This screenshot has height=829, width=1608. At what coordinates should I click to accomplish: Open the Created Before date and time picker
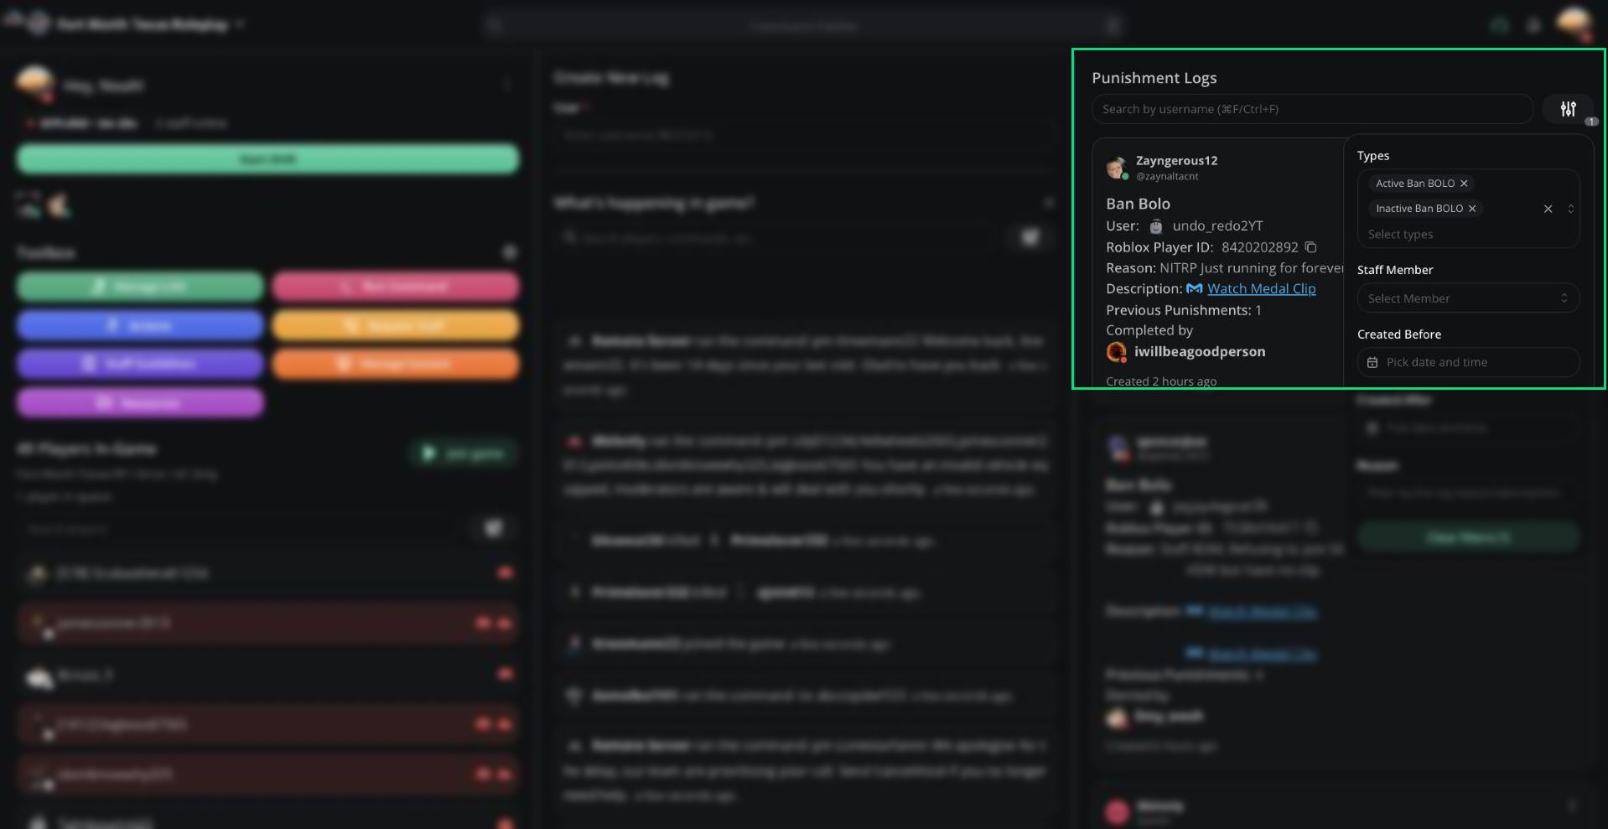[x=1468, y=362]
